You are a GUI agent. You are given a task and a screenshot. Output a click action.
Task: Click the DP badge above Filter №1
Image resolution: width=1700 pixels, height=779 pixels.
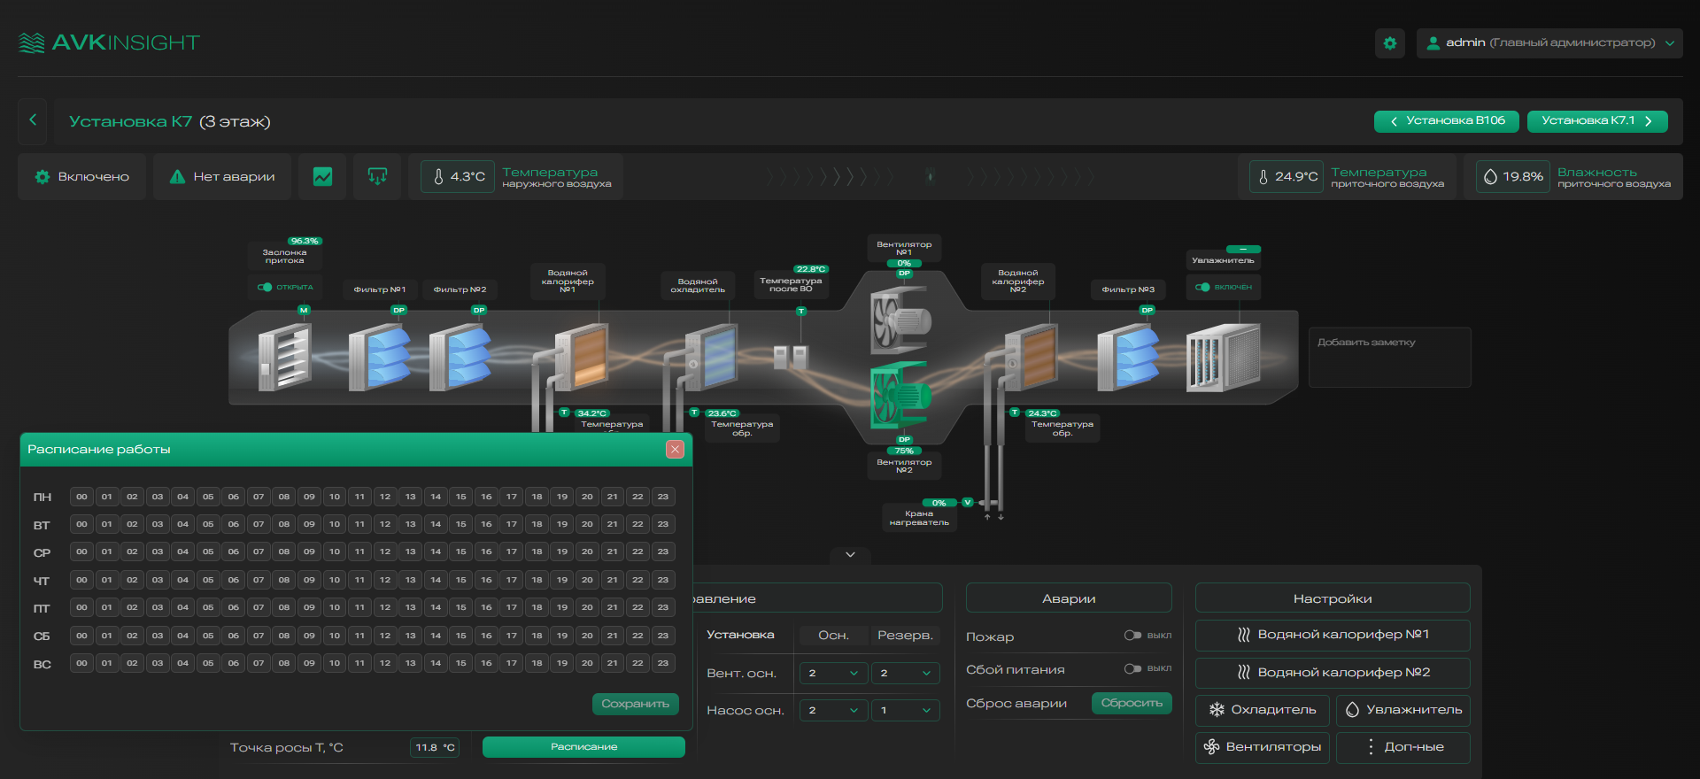click(398, 310)
